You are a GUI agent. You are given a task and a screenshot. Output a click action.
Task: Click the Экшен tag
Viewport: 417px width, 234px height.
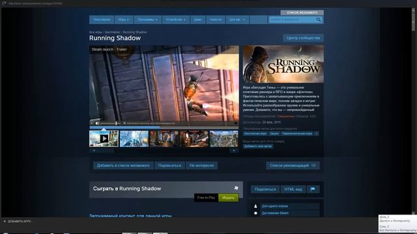274,133
